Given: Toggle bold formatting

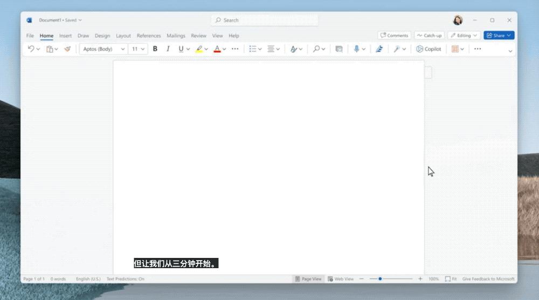Looking at the screenshot, I should click(x=155, y=49).
